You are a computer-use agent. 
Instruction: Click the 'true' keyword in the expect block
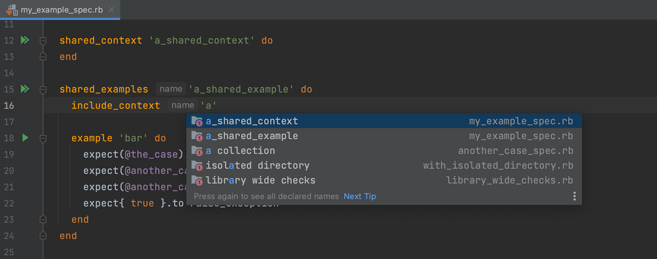click(x=143, y=203)
